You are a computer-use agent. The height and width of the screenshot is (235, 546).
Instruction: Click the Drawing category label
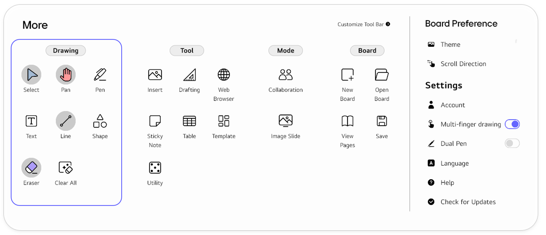pos(66,51)
